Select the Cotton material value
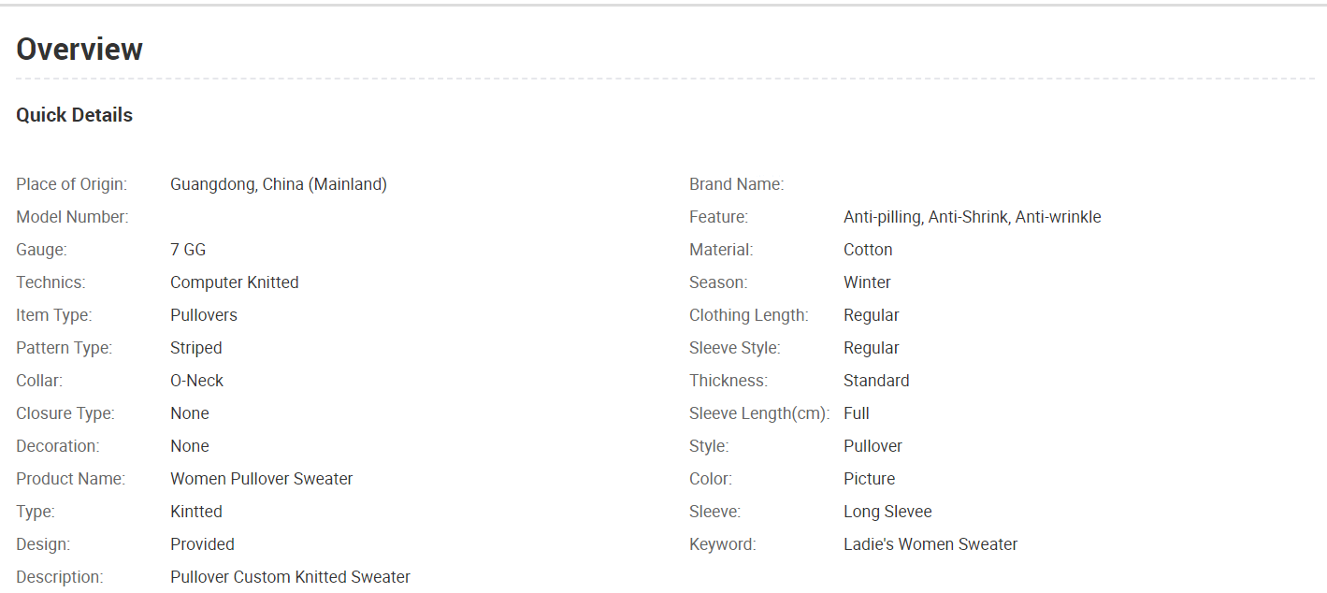This screenshot has height=593, width=1327. (x=868, y=250)
